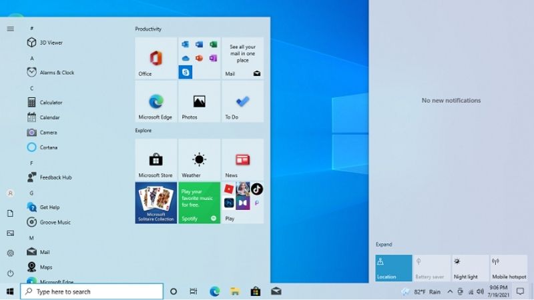Click the Power icon in Start sidebar
This screenshot has width=534, height=300.
(10, 273)
